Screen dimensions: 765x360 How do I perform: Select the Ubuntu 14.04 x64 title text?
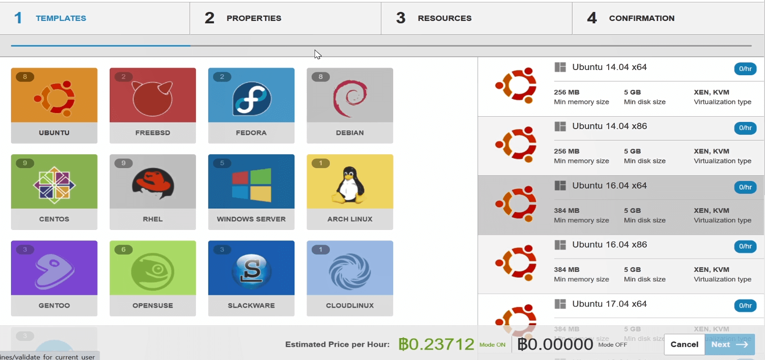609,67
